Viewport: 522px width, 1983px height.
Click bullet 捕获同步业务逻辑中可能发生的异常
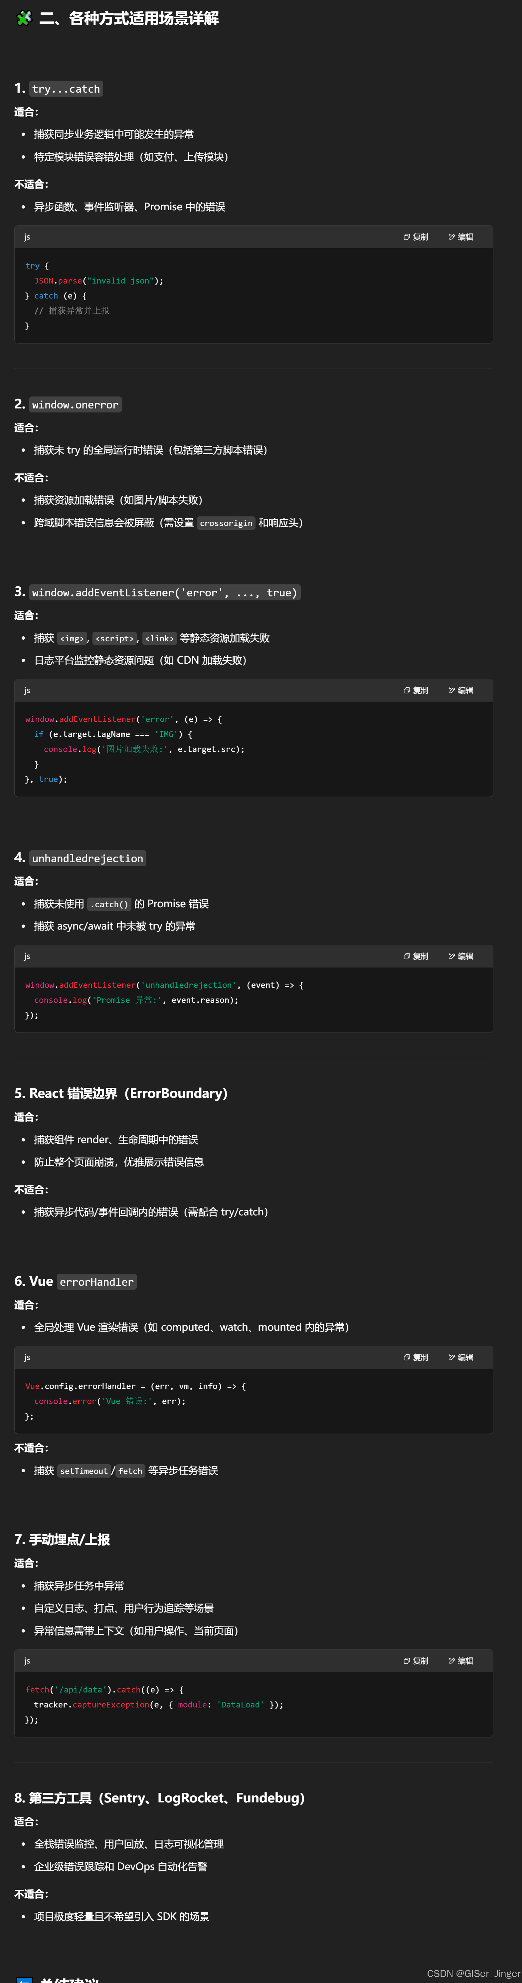114,134
